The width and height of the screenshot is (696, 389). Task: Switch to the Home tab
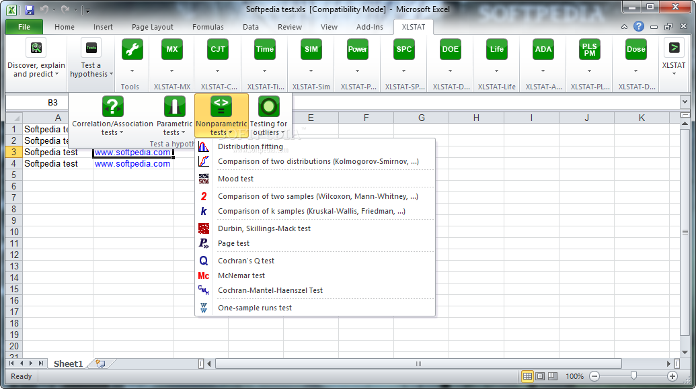65,27
